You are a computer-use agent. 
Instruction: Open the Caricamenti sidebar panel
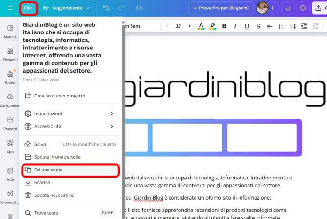[x=9, y=100]
